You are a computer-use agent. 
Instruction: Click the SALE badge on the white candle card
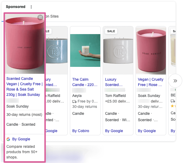click(111, 31)
